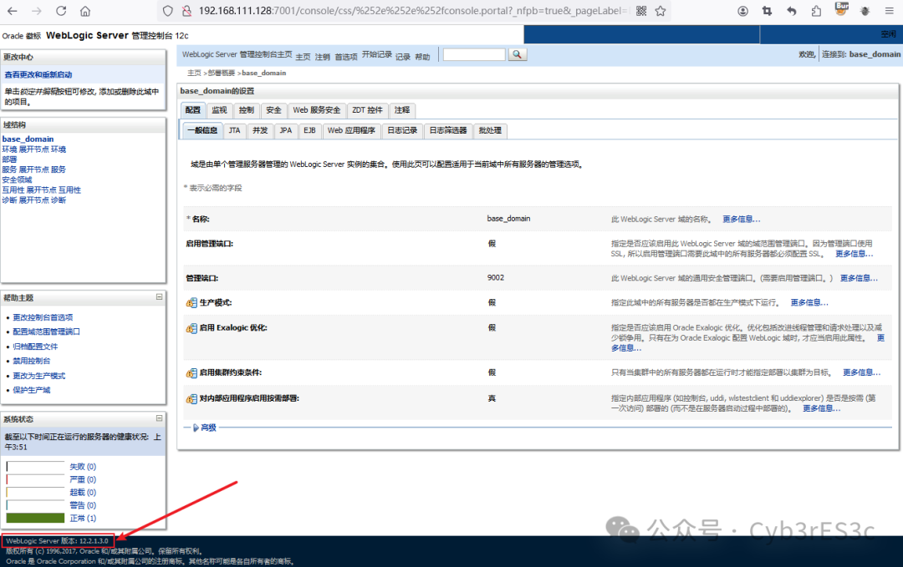Click the lock icon beside 启用 Exalogic 优化
The image size is (903, 567).
191,328
